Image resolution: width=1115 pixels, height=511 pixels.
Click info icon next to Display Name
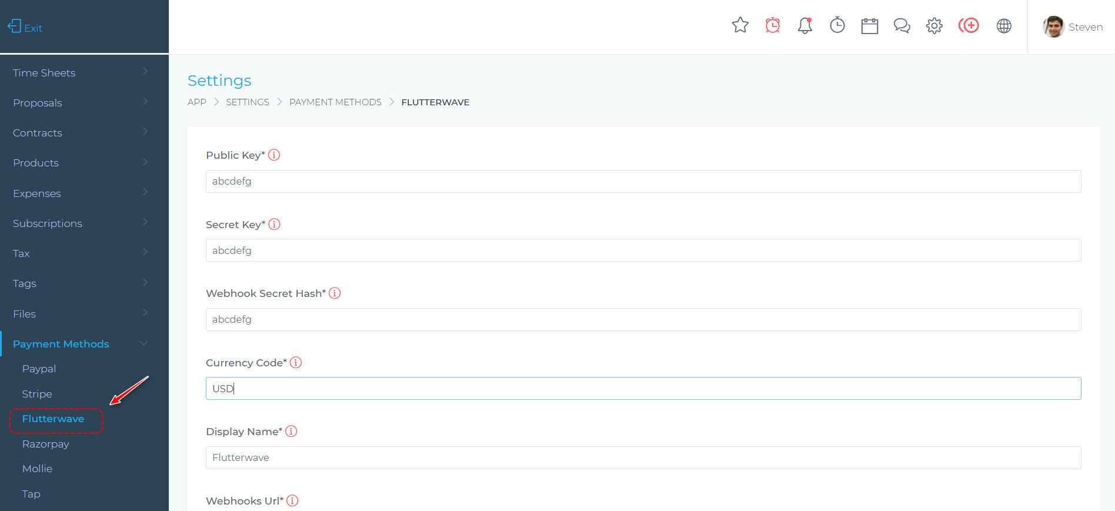click(291, 431)
